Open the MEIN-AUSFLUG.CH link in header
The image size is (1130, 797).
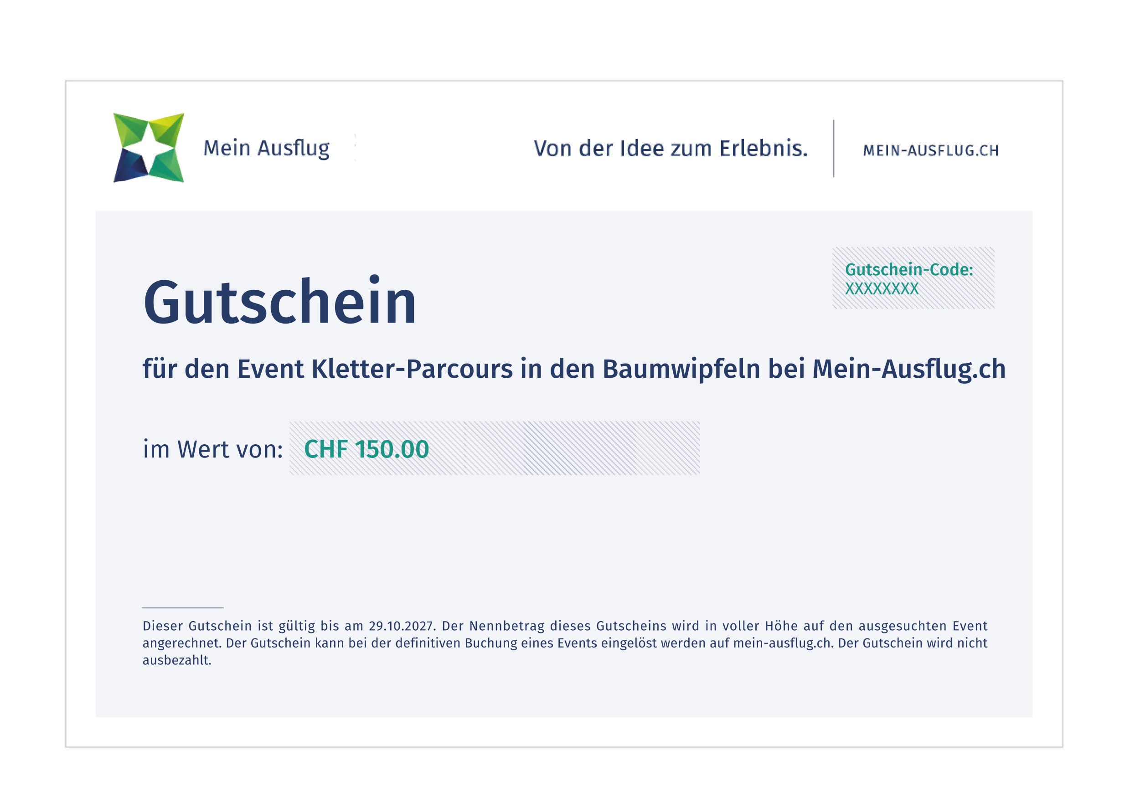[x=931, y=150]
